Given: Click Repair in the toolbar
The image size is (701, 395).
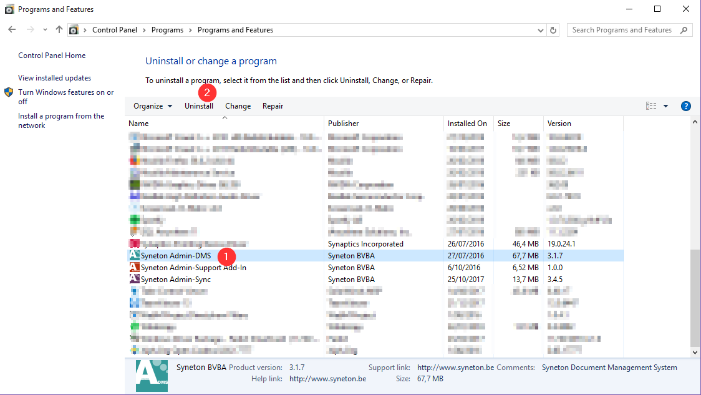Looking at the screenshot, I should [x=273, y=106].
